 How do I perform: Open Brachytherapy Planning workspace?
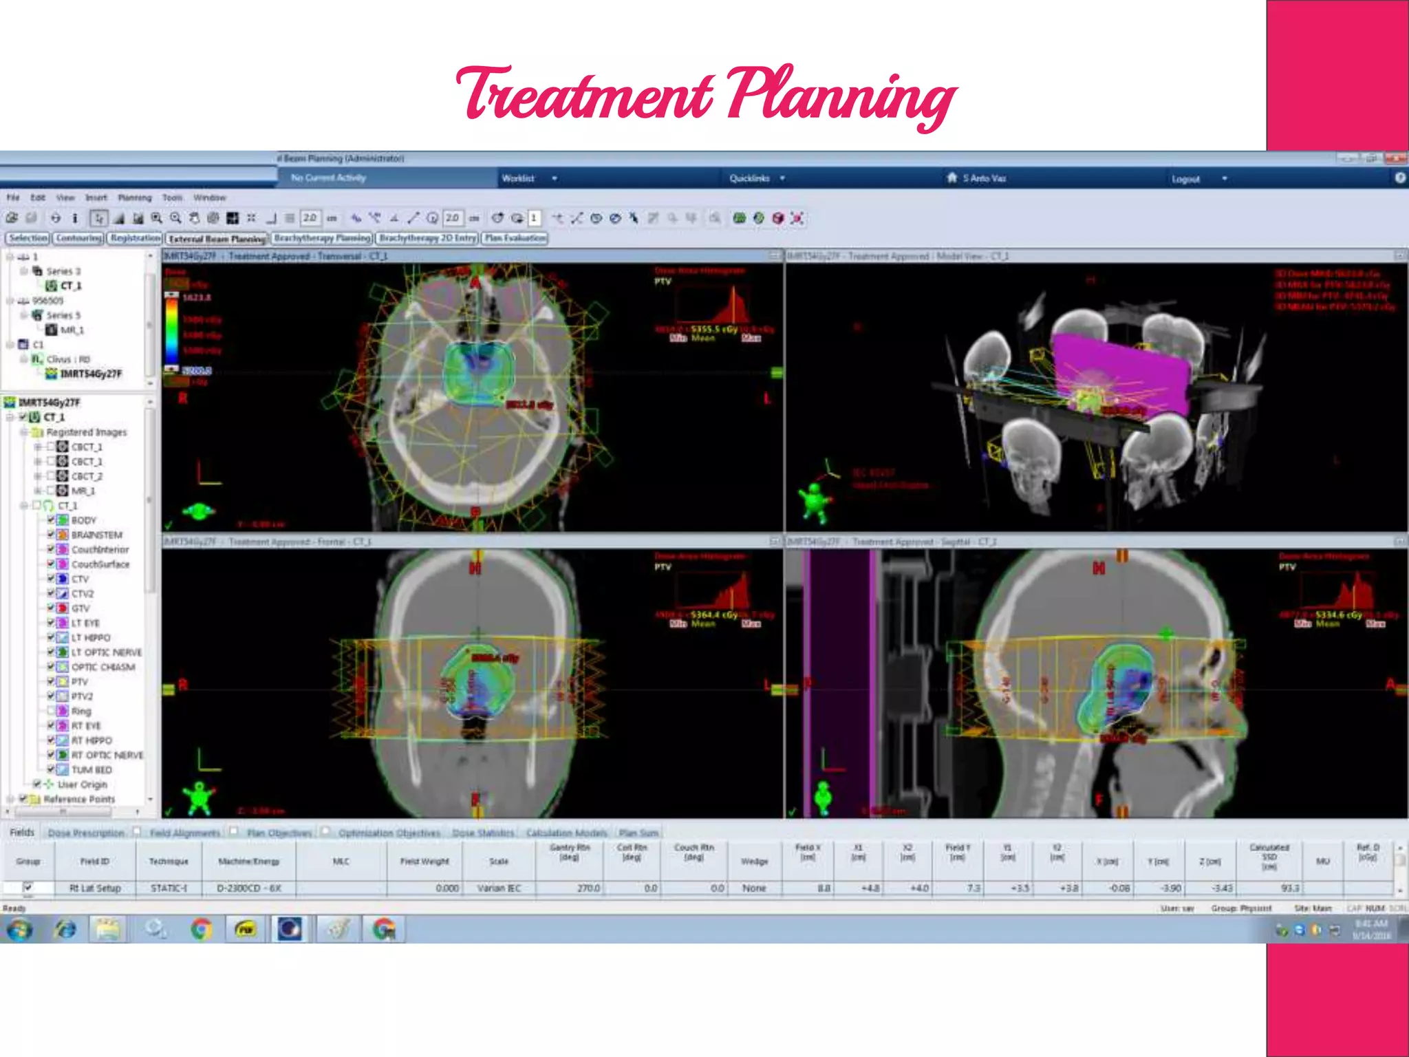coord(323,238)
